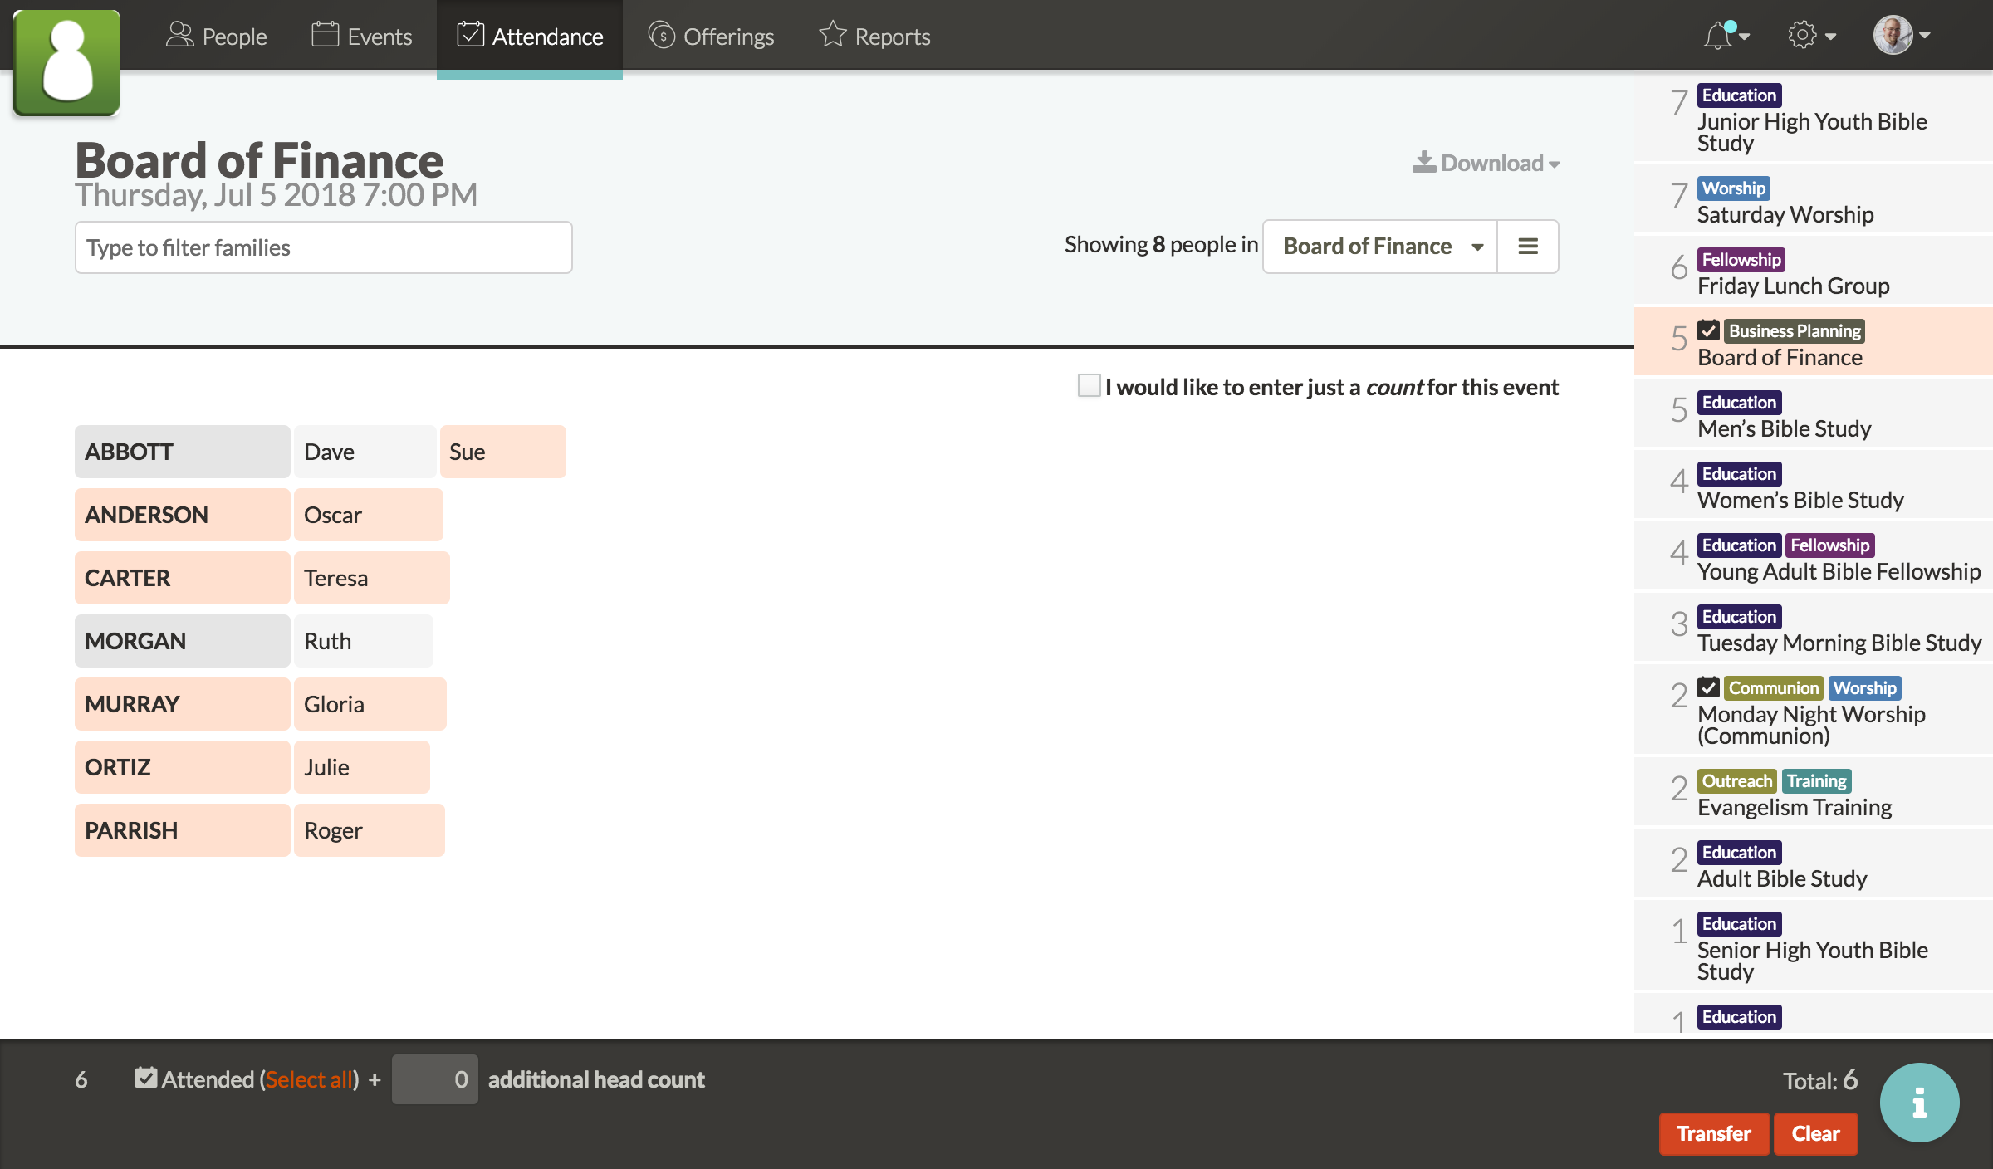The image size is (1993, 1169).
Task: Toggle attendance for Ruth Morgan
Action: [x=362, y=641]
